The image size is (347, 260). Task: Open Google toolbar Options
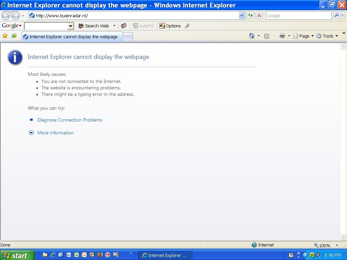170,26
